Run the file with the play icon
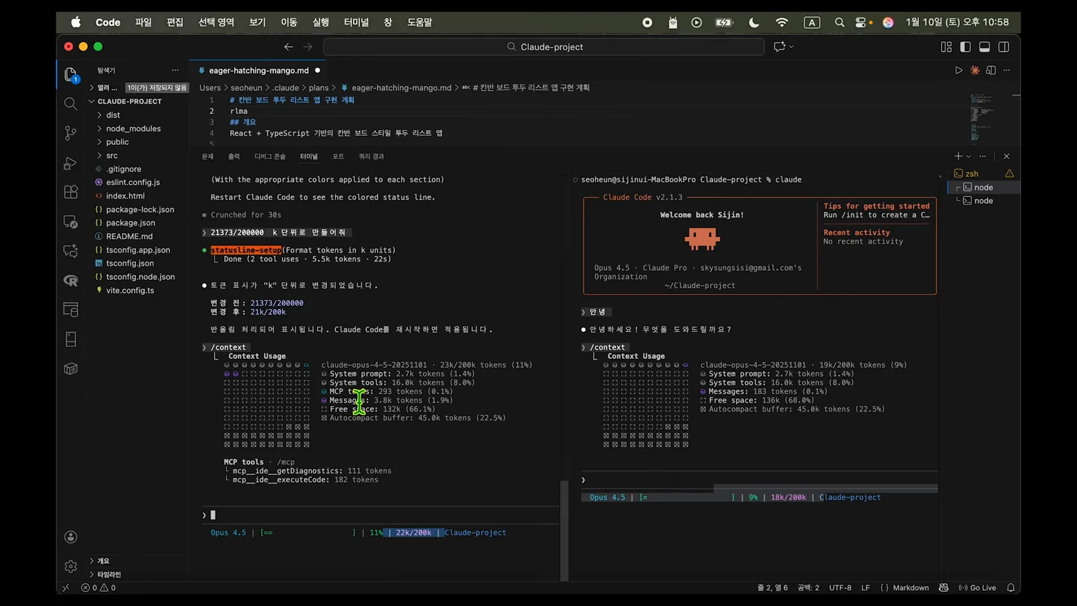Screen dimensions: 1077x606 (x=959, y=70)
